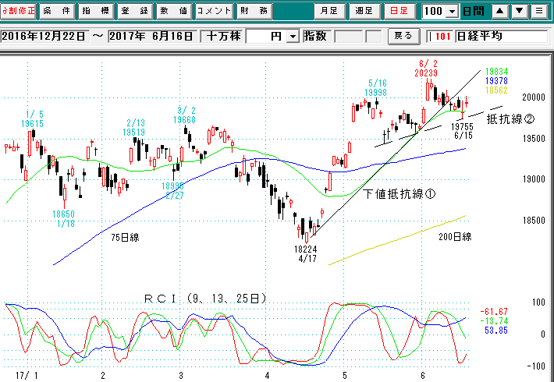554x382 pixels.
Task: Click the 日経平均 name field
Action: (499, 37)
